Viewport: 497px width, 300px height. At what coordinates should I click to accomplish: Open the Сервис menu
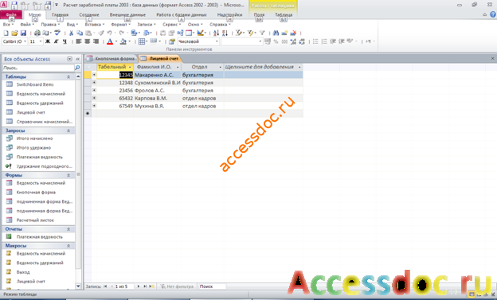pyautogui.click(x=171, y=25)
